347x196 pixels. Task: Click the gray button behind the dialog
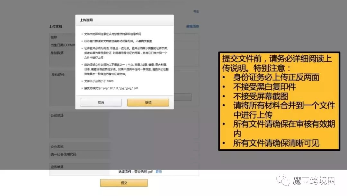click(182, 97)
